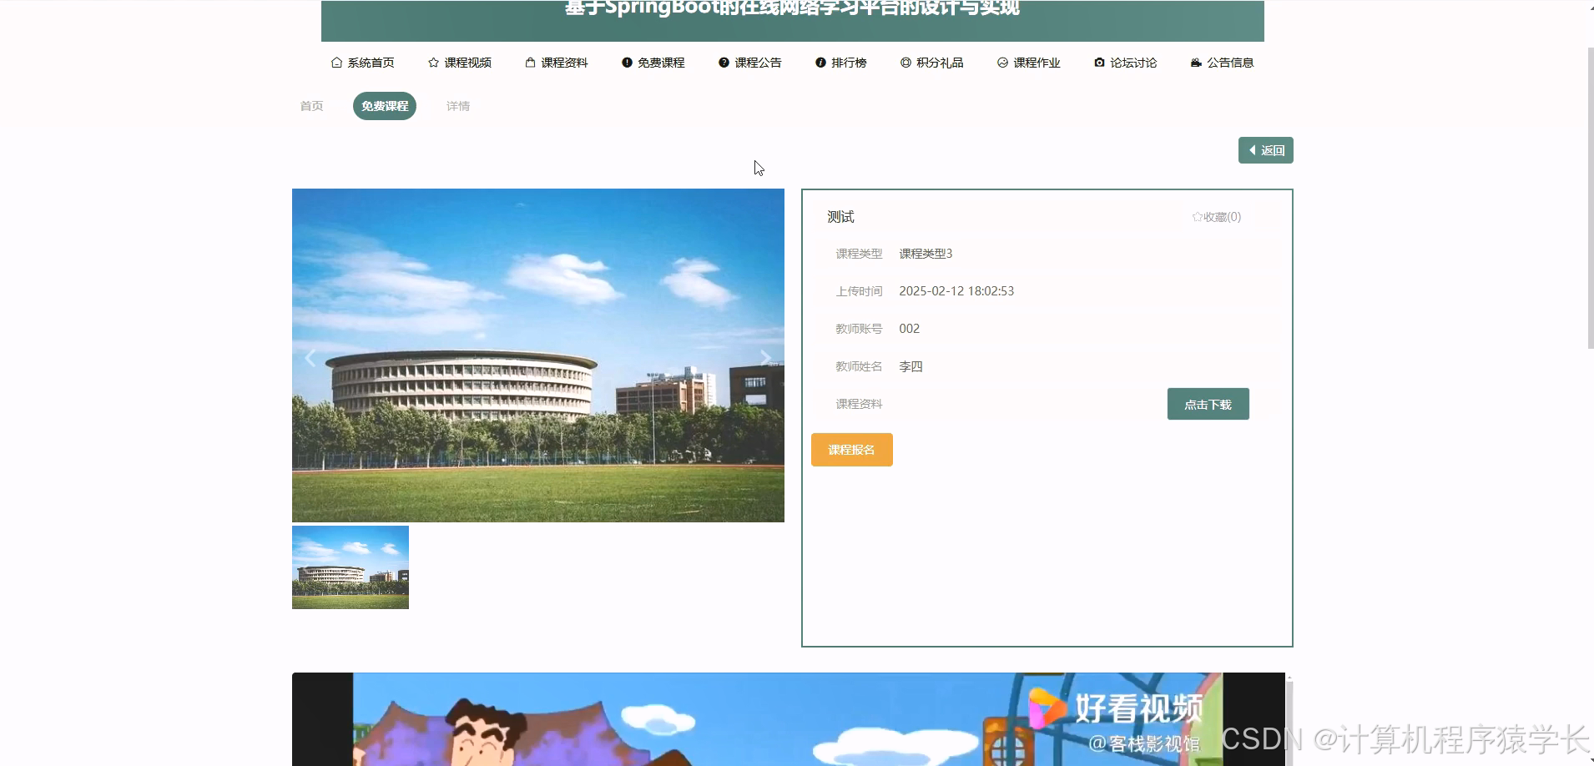This screenshot has height=766, width=1594.
Task: Open the 首页 tab
Action: tap(311, 105)
